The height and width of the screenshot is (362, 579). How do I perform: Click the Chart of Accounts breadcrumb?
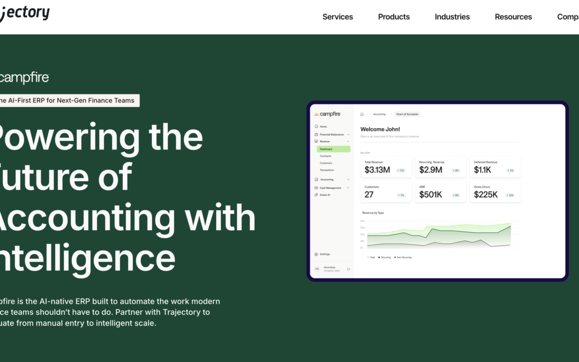pos(407,114)
